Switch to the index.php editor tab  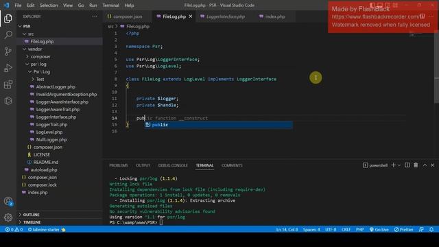coord(274,16)
